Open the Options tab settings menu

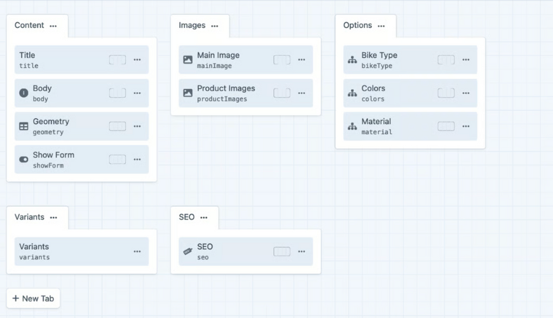pos(381,26)
